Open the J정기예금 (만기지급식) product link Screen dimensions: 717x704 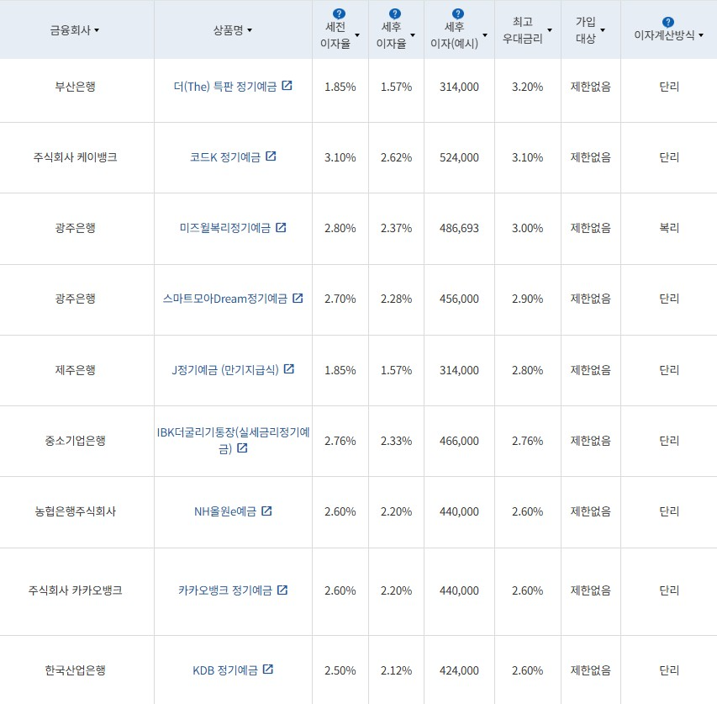tap(227, 370)
